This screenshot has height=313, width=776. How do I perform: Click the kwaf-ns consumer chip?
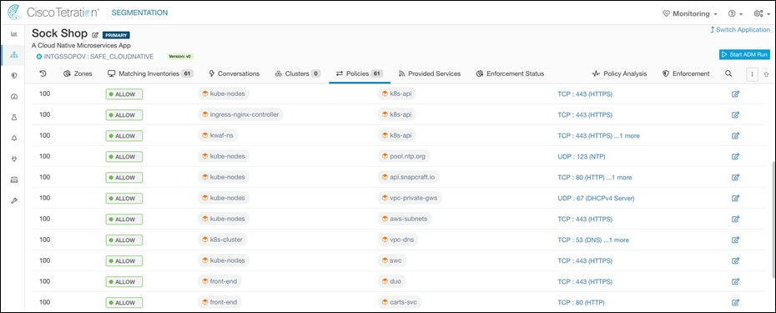point(219,136)
